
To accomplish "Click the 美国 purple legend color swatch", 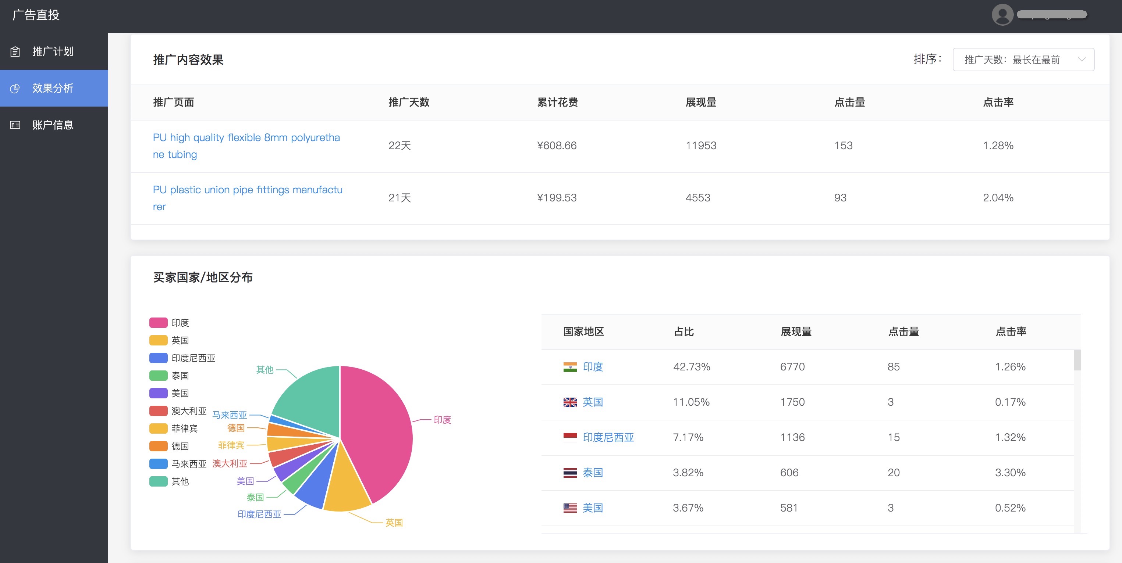I will [159, 393].
